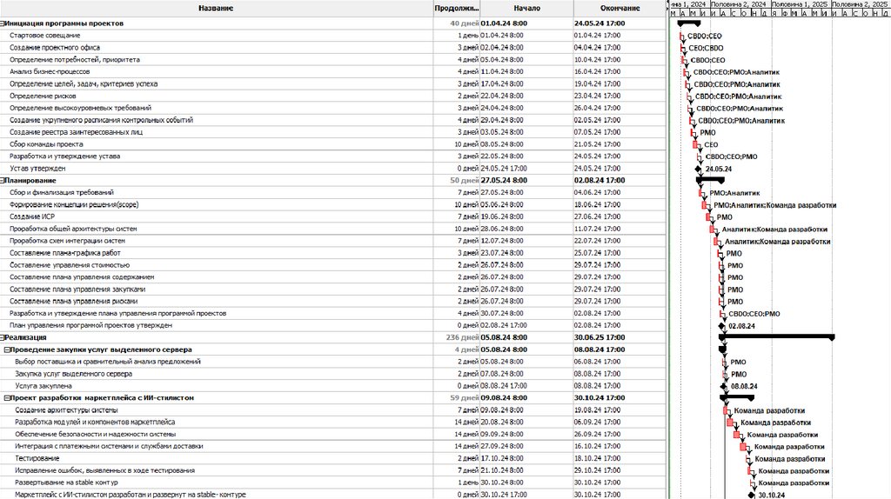The height and width of the screenshot is (499, 891).
Task: Collapse the Реализация summary task
Action: [x=3, y=338]
